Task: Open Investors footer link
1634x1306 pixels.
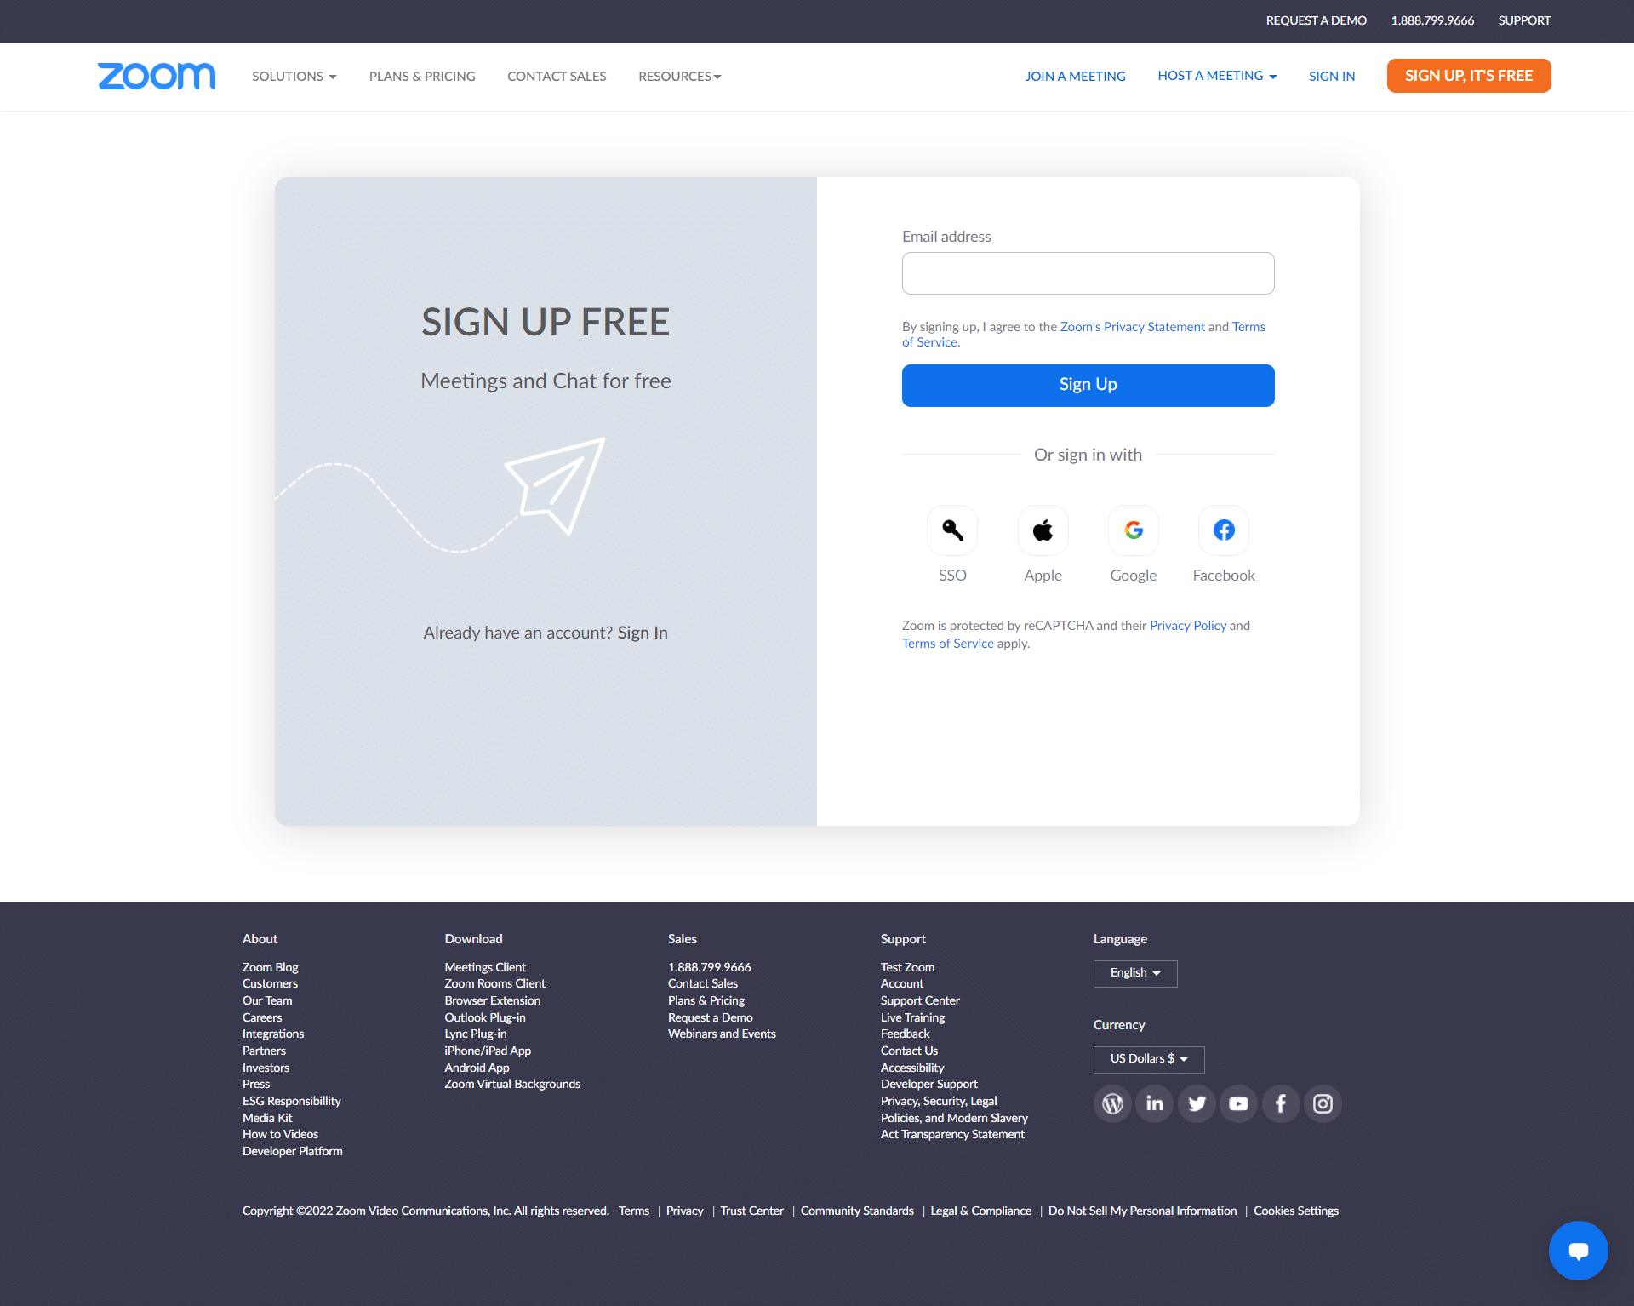Action: [266, 1068]
